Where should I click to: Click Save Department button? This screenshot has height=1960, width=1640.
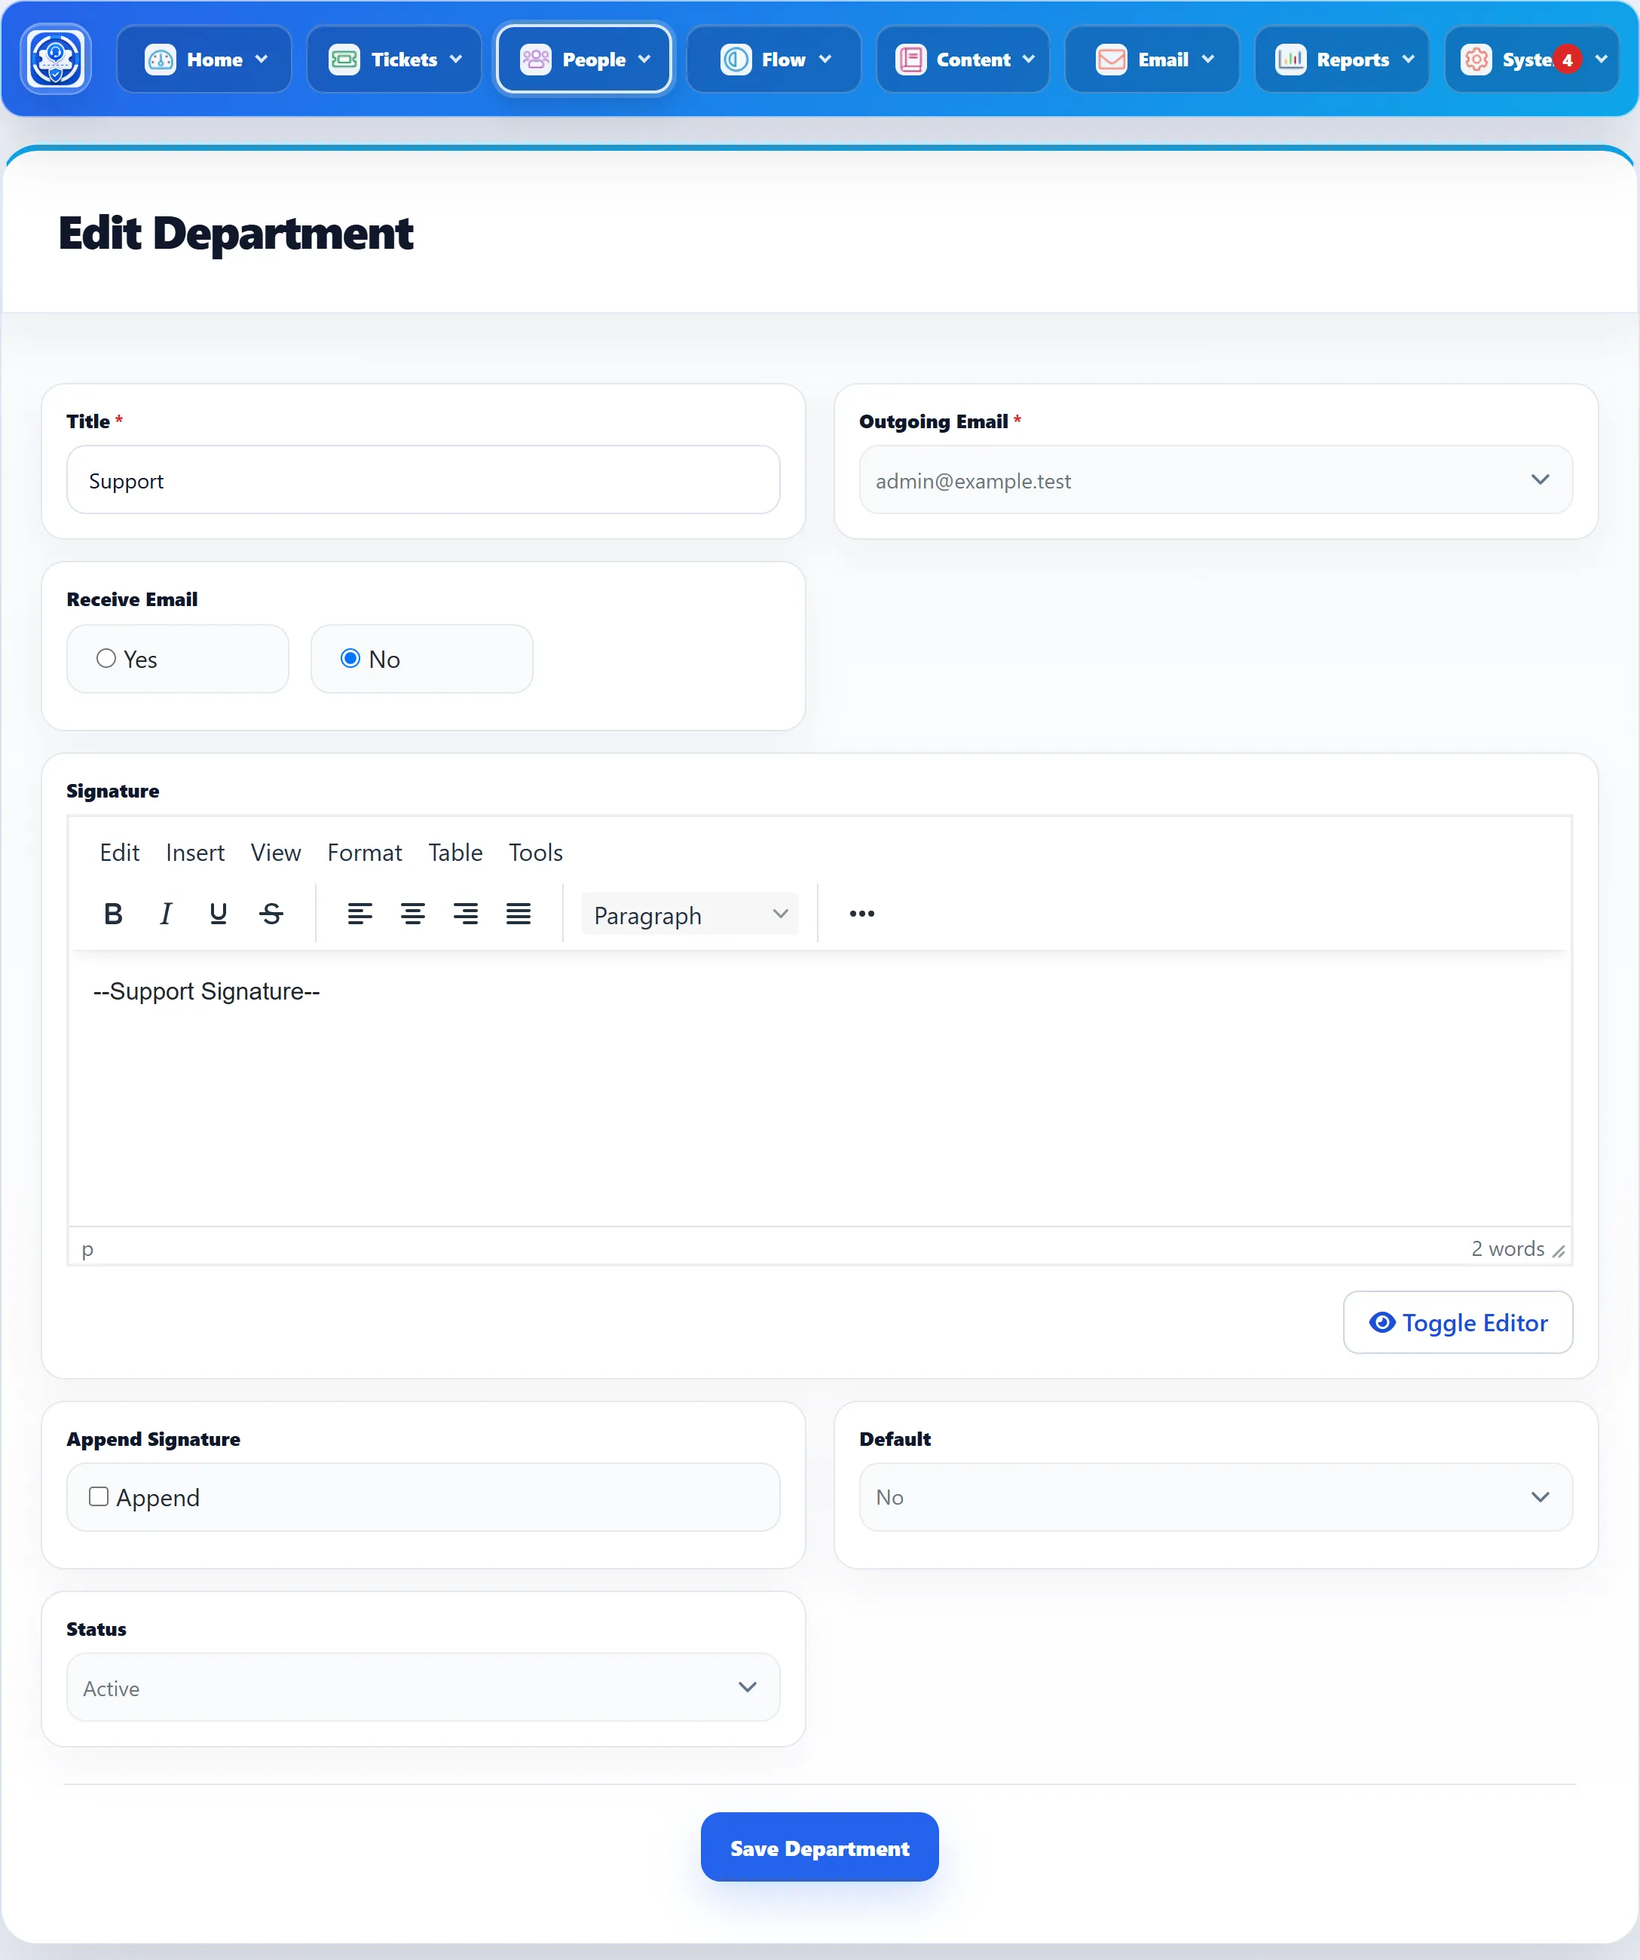[x=819, y=1847]
